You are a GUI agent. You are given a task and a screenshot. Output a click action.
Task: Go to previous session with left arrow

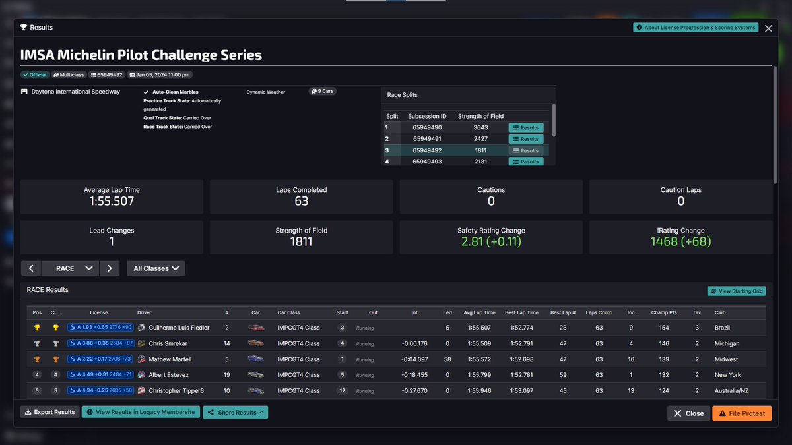(x=31, y=268)
